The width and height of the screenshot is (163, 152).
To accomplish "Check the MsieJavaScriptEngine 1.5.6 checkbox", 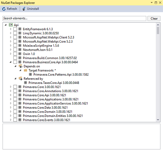I will pos(15,45).
